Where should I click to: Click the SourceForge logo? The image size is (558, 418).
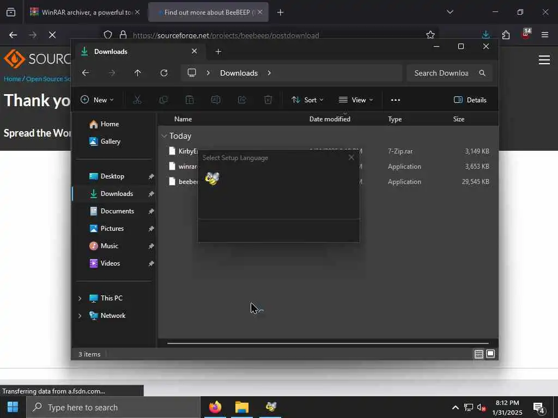pyautogui.click(x=38, y=59)
